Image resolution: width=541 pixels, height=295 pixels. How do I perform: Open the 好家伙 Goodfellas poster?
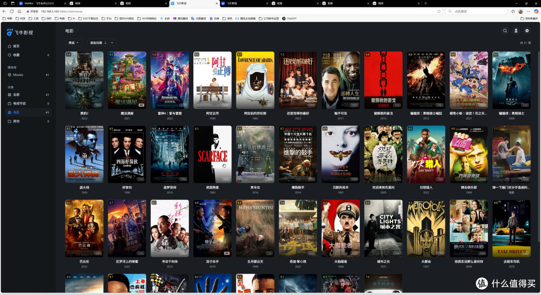pos(127,154)
